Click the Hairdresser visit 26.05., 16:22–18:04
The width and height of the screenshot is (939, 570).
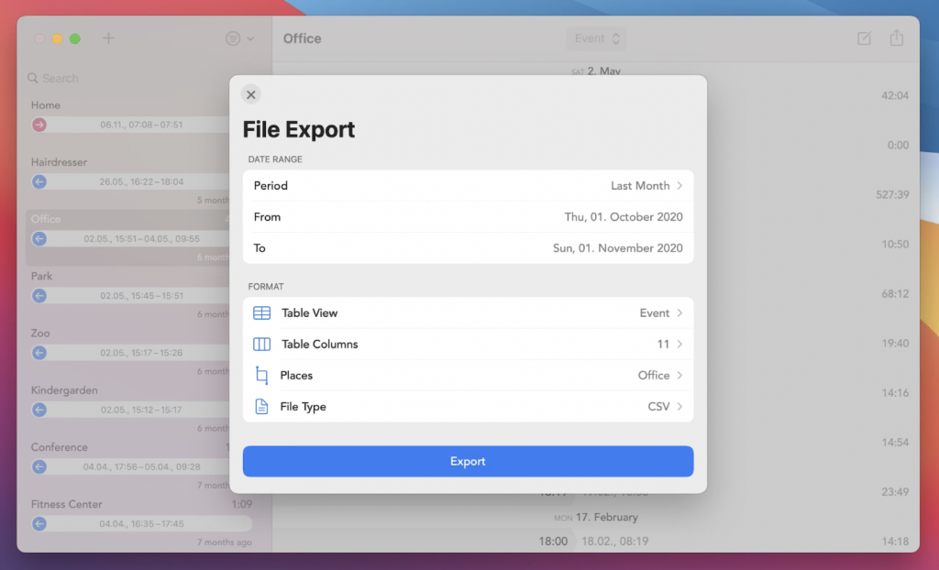(x=141, y=181)
